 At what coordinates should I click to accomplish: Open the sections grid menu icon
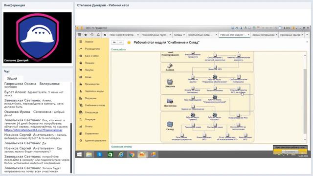79,35
